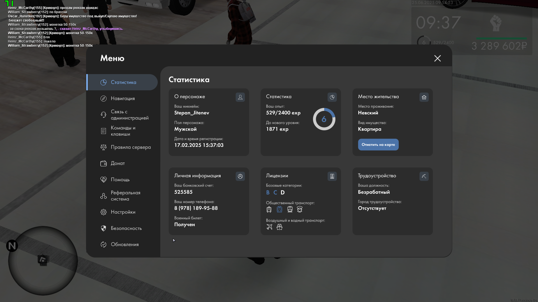Screen dimensions: 538x302
Task: Click the airplane license icon
Action: (x=269, y=227)
